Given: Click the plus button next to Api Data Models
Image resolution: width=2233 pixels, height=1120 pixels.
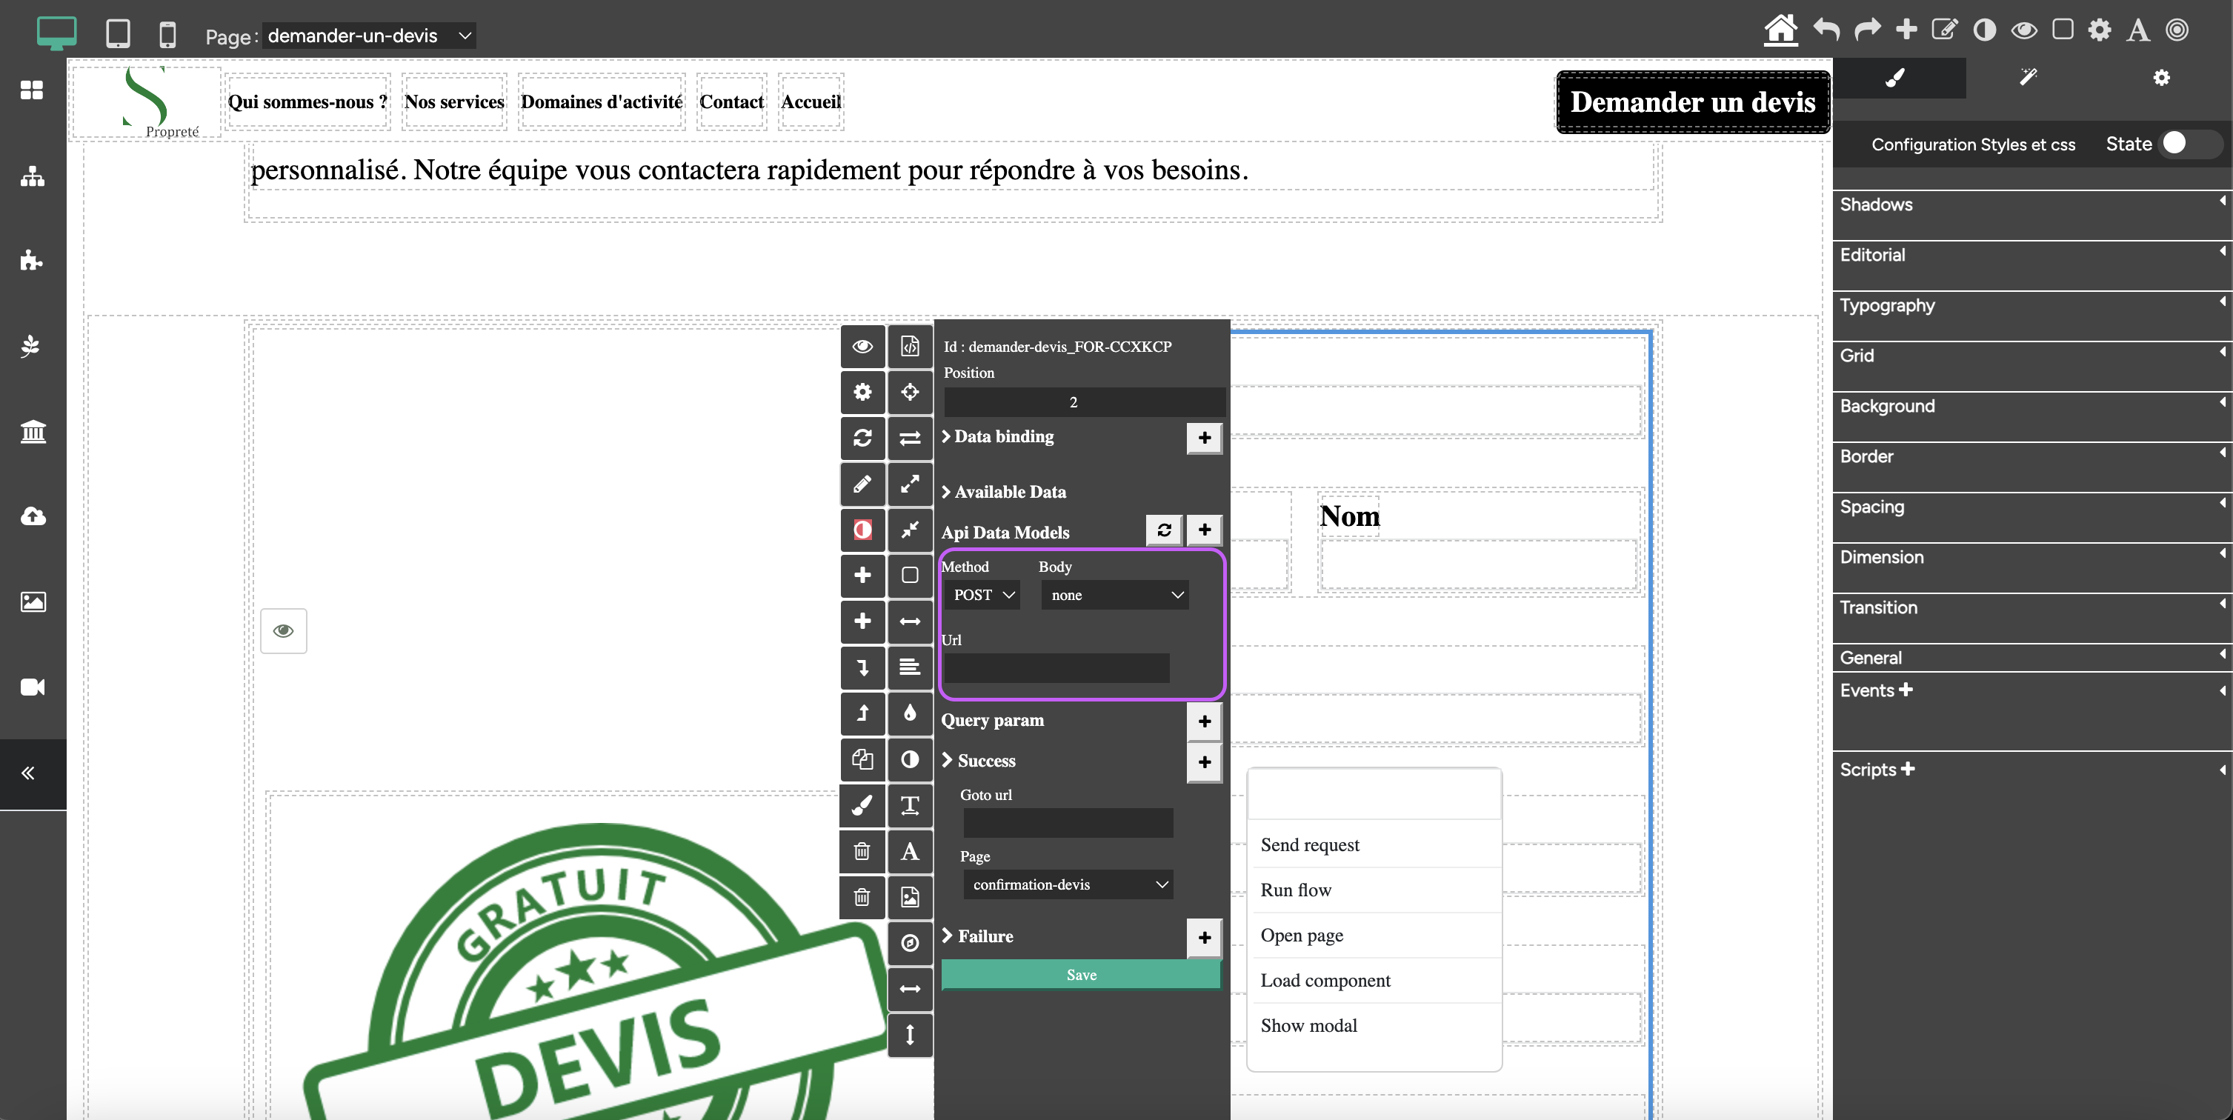Looking at the screenshot, I should click(1206, 529).
